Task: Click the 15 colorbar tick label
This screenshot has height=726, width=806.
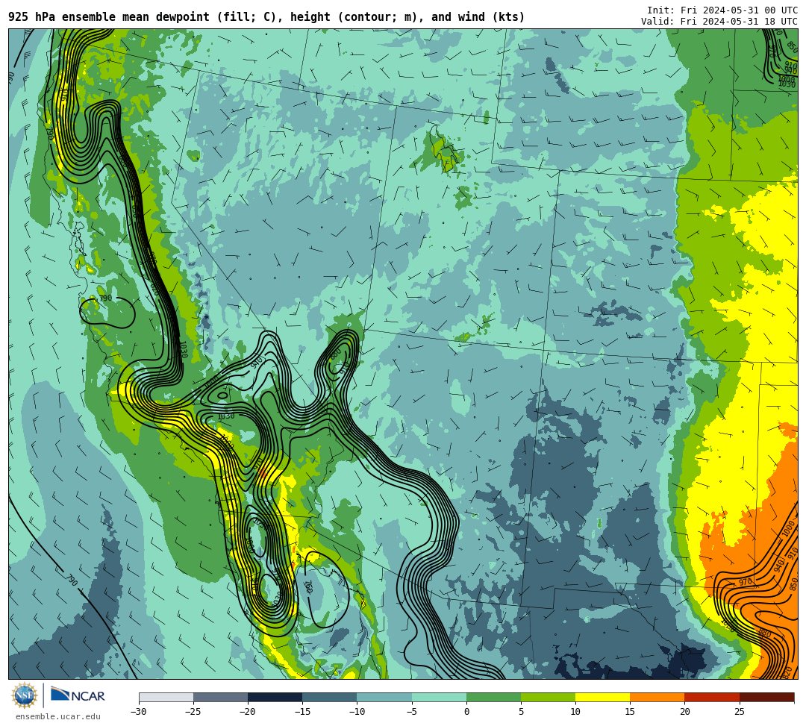Action: [x=630, y=712]
